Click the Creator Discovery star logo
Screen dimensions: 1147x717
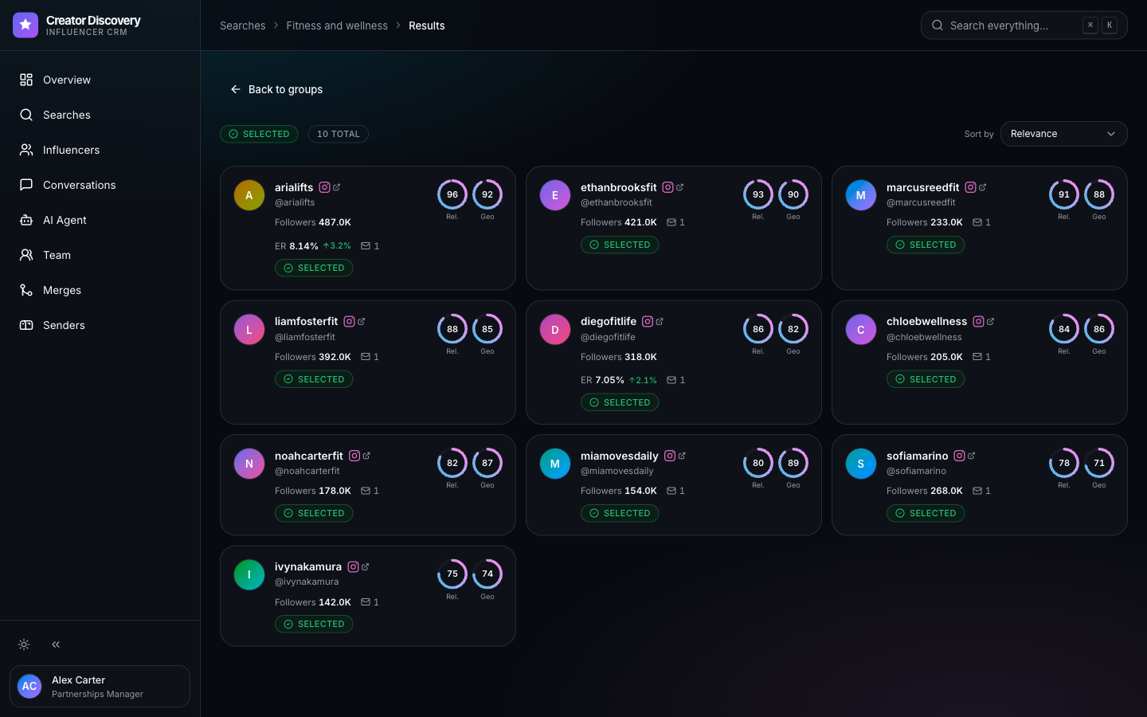coord(25,25)
